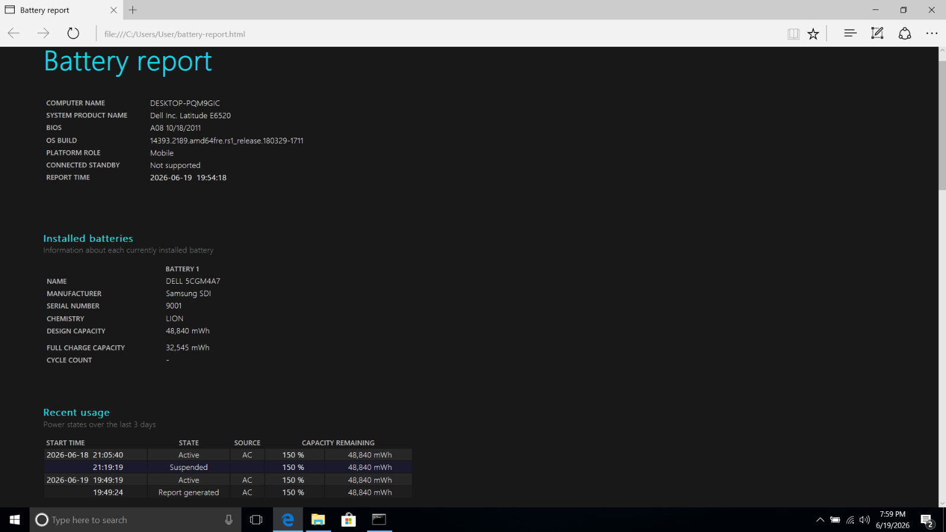The width and height of the screenshot is (946, 532).
Task: Click the Recent usage heading
Action: 76,413
